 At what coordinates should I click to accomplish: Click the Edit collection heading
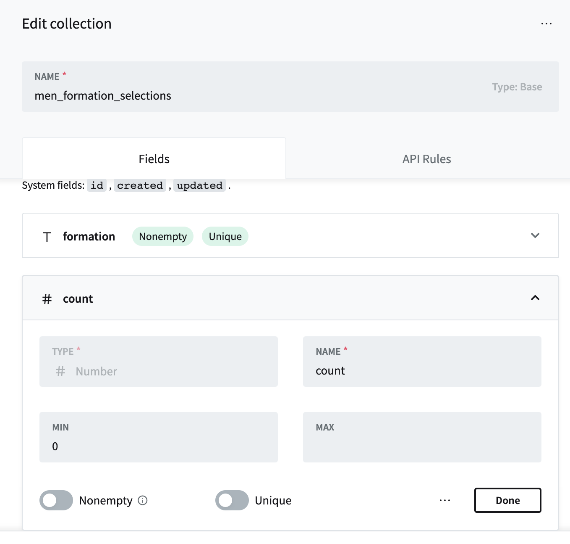point(67,24)
